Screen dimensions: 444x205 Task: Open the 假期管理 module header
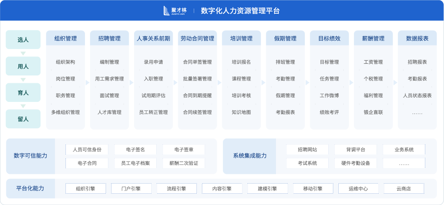coord(285,38)
